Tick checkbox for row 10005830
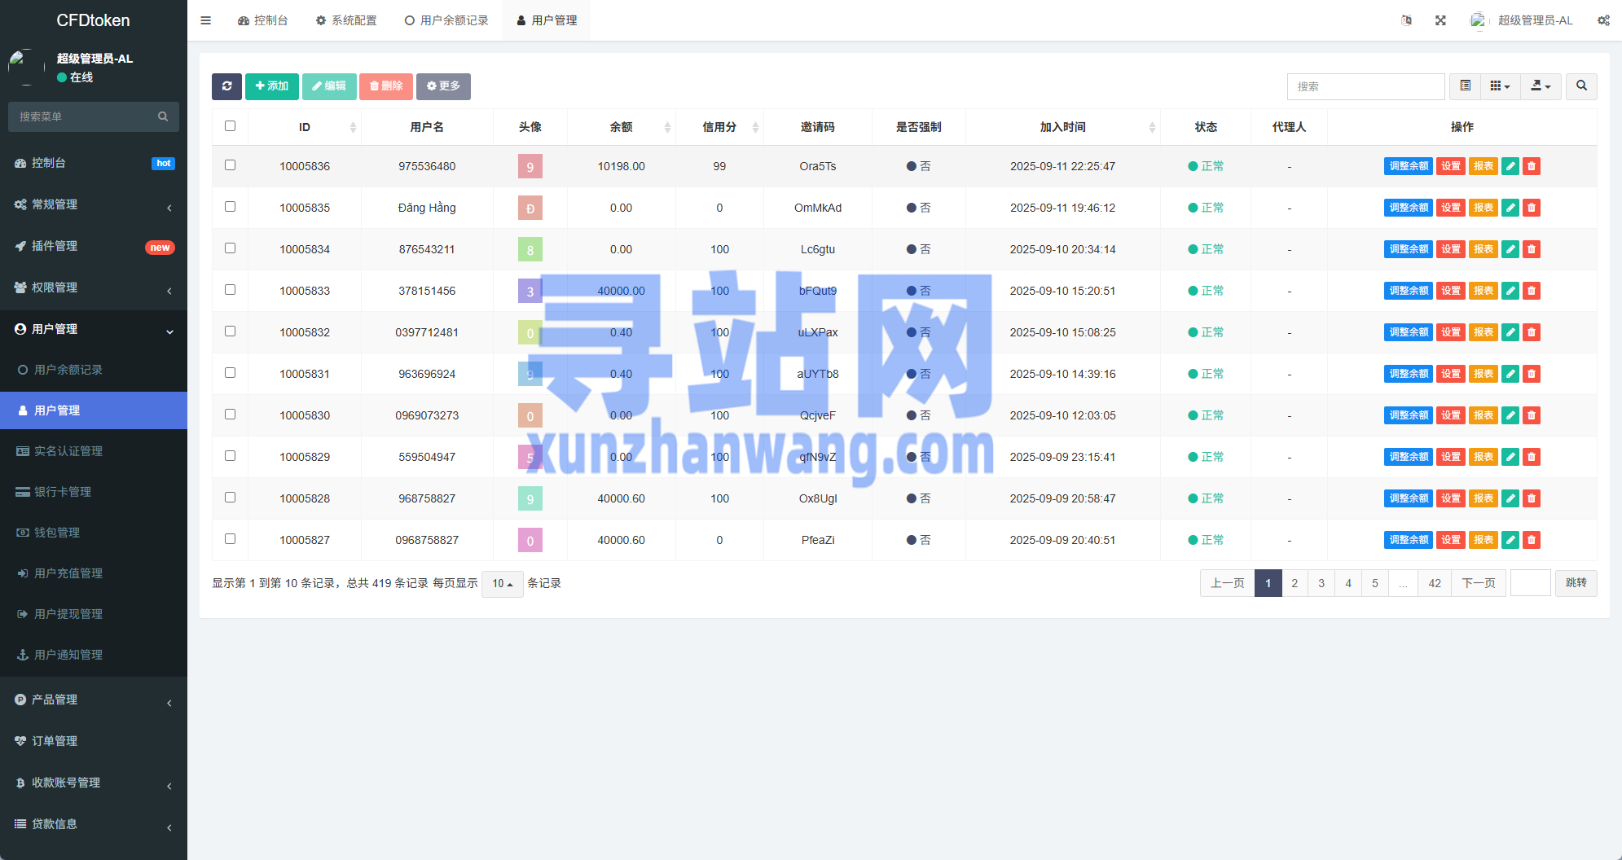The height and width of the screenshot is (860, 1622). tap(230, 415)
